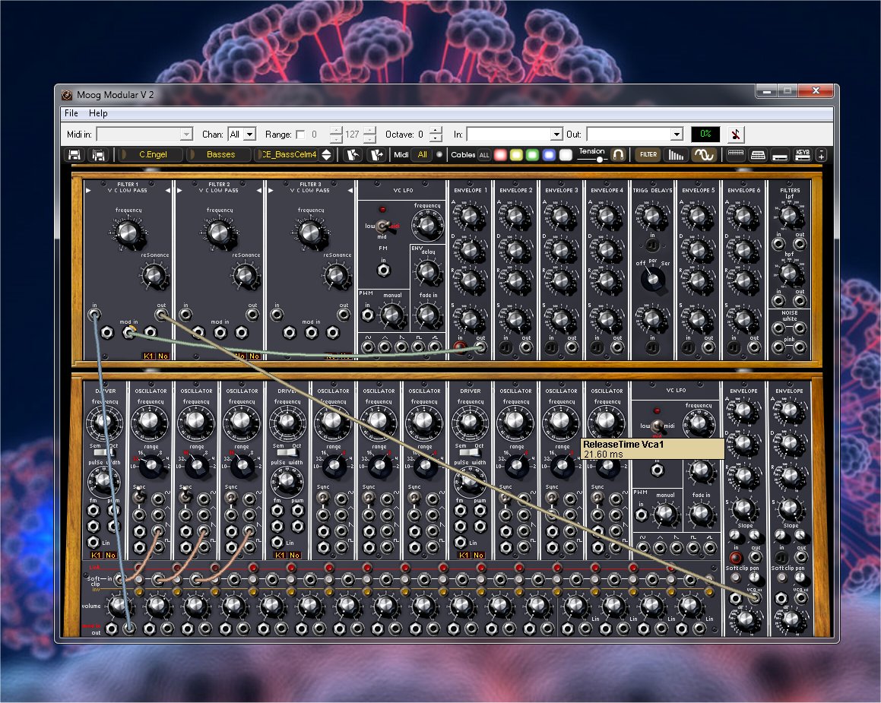Open the Basses sub-bank selector

point(220,154)
